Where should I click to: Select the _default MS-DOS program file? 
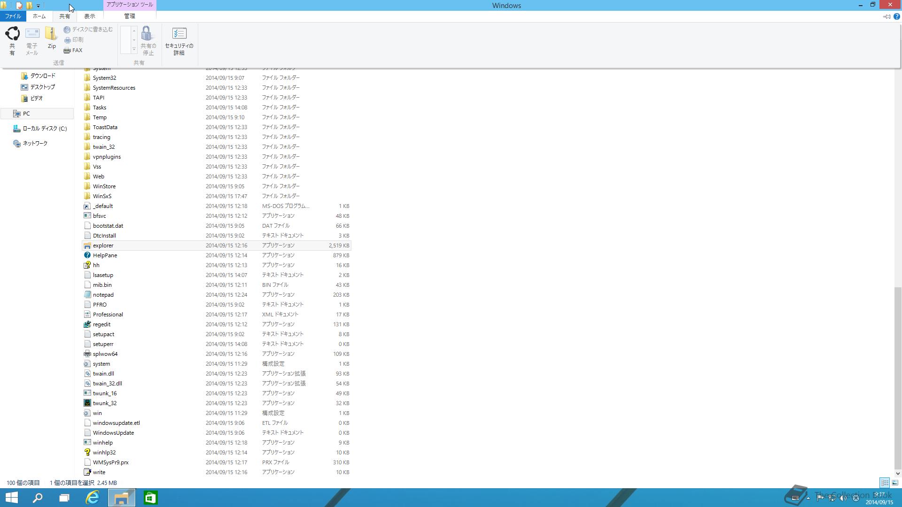point(217,206)
